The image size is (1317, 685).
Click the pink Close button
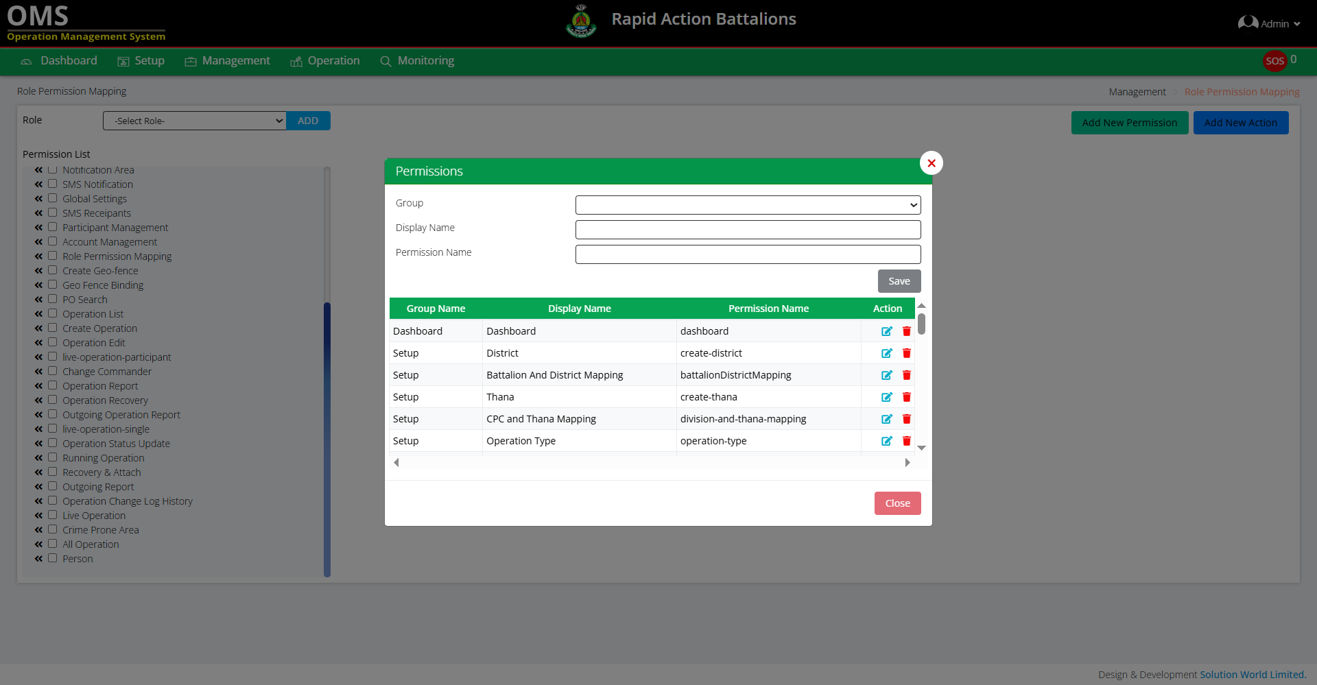(x=897, y=503)
